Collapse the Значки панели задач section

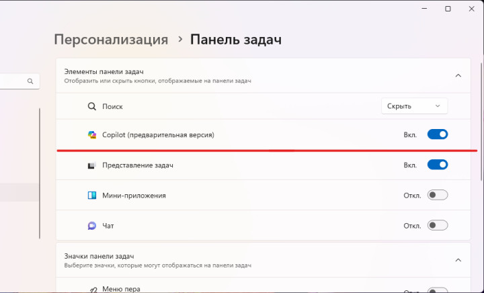(x=458, y=260)
